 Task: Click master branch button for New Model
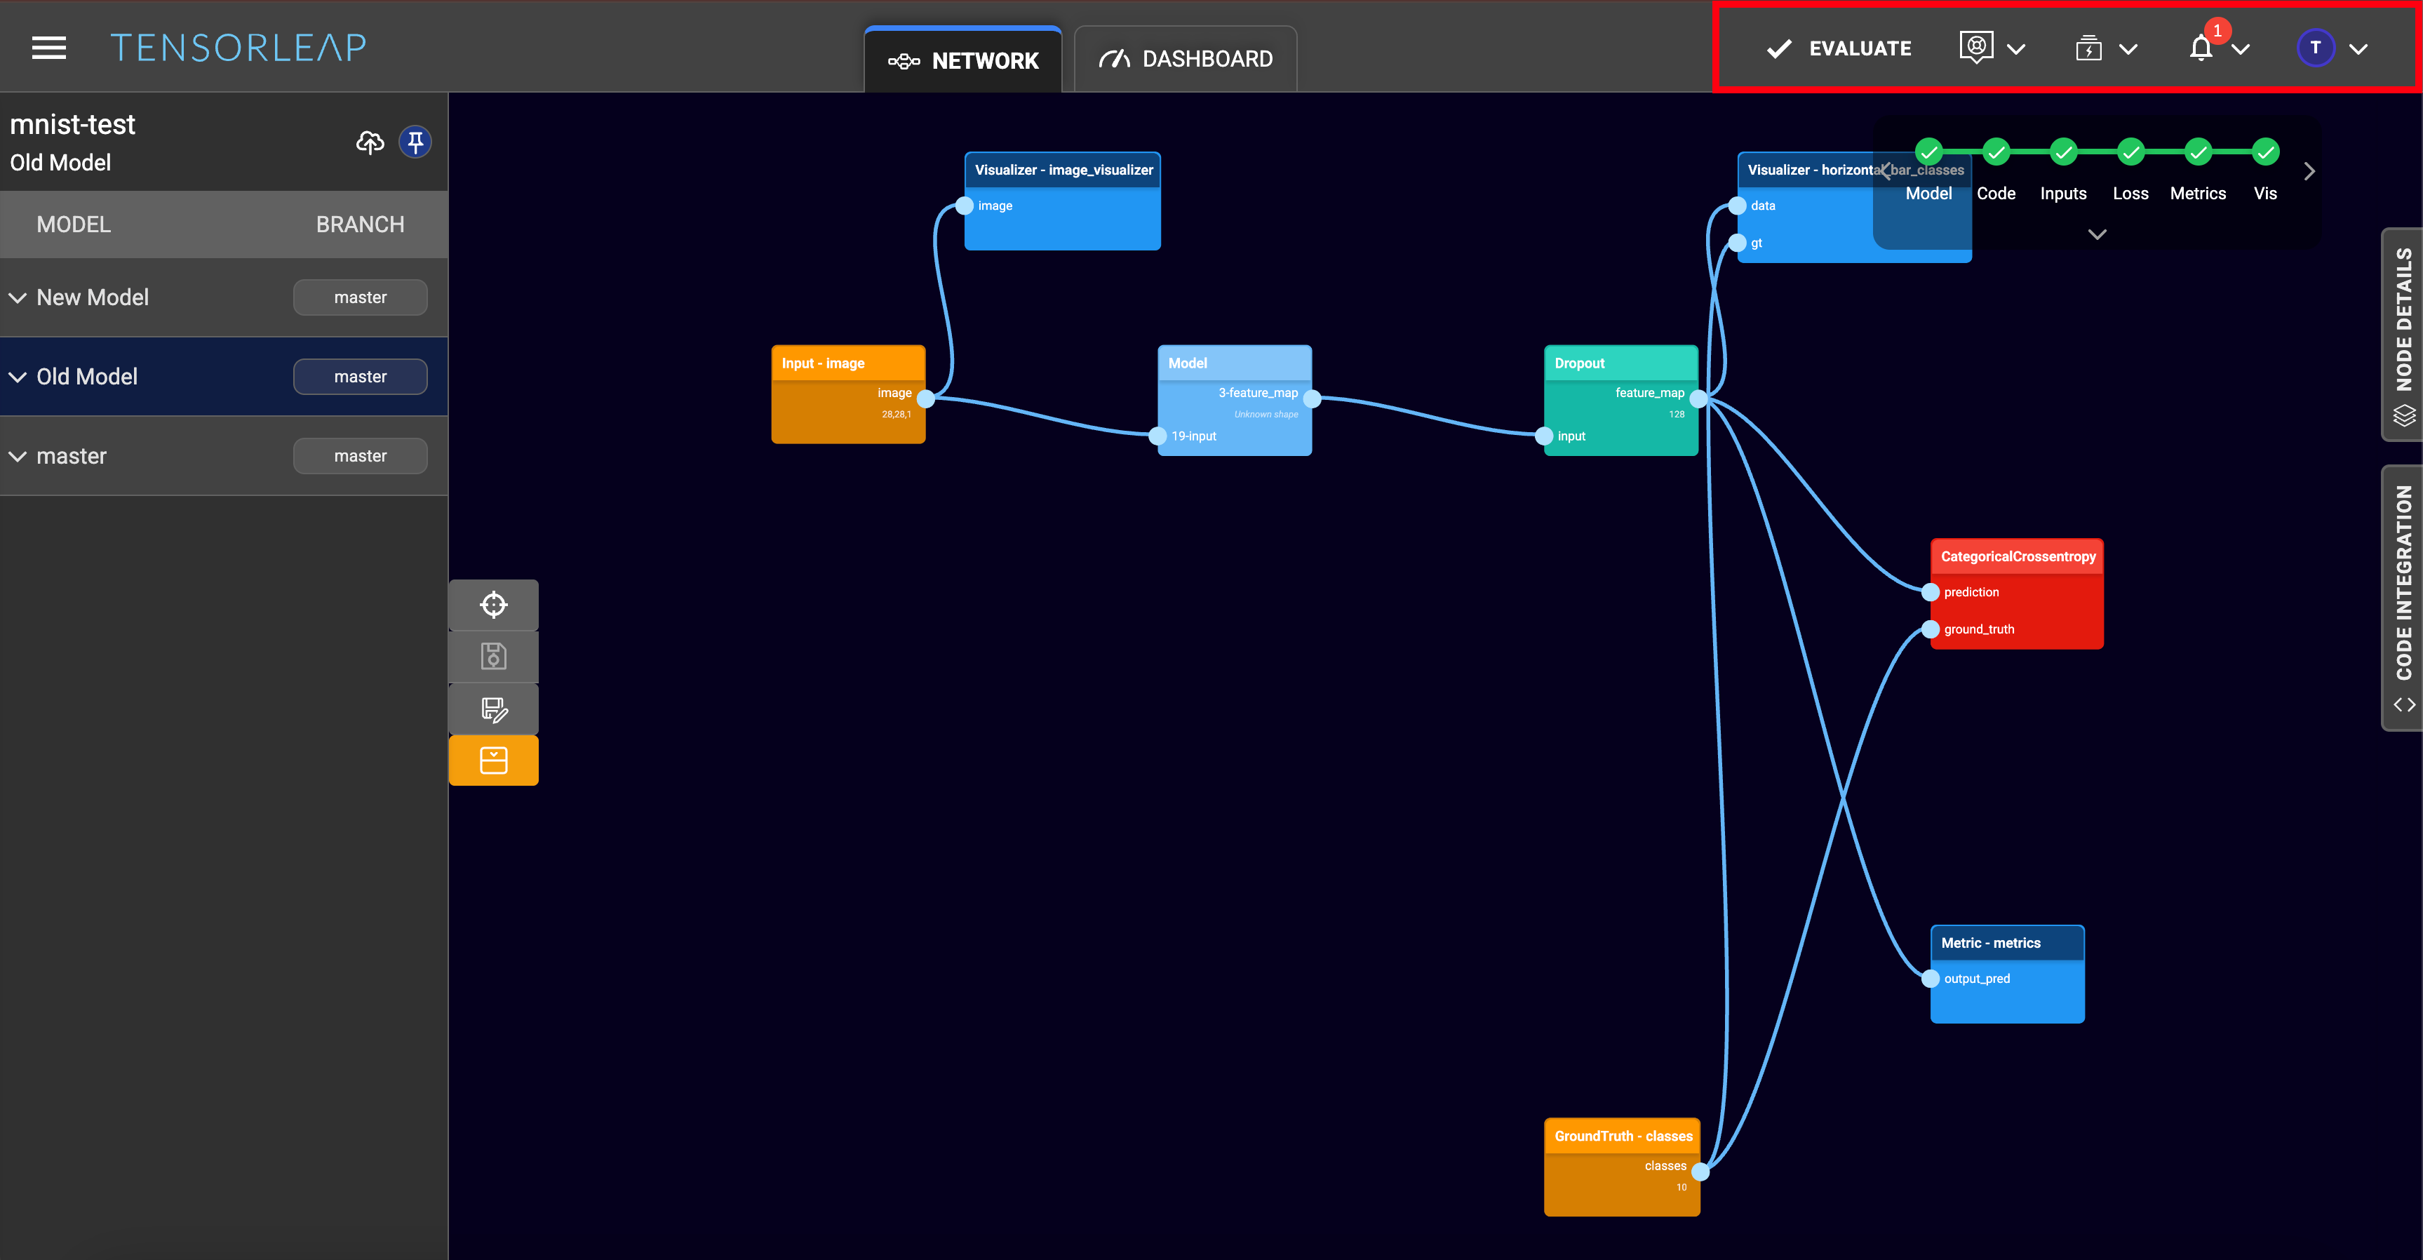click(x=361, y=297)
